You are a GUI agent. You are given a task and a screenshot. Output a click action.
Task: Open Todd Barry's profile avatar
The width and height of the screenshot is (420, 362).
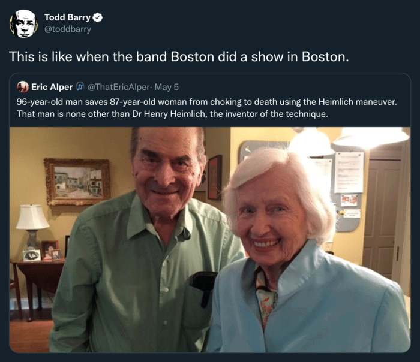pyautogui.click(x=23, y=23)
